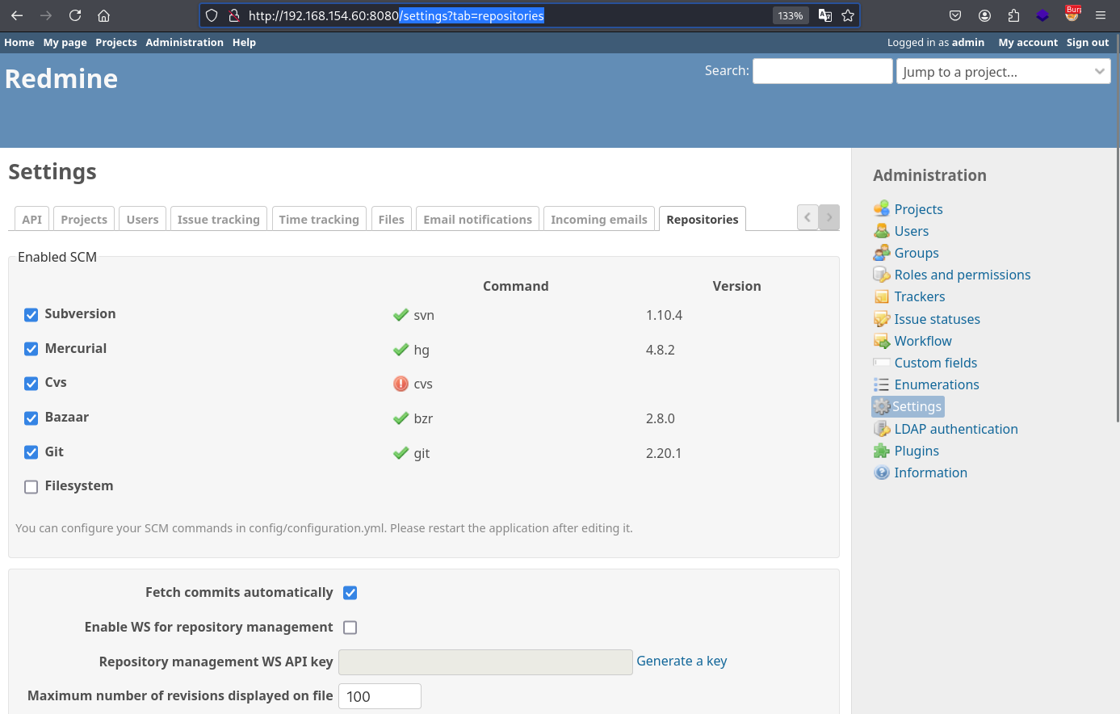Click the Information icon in sidebar

882,472
